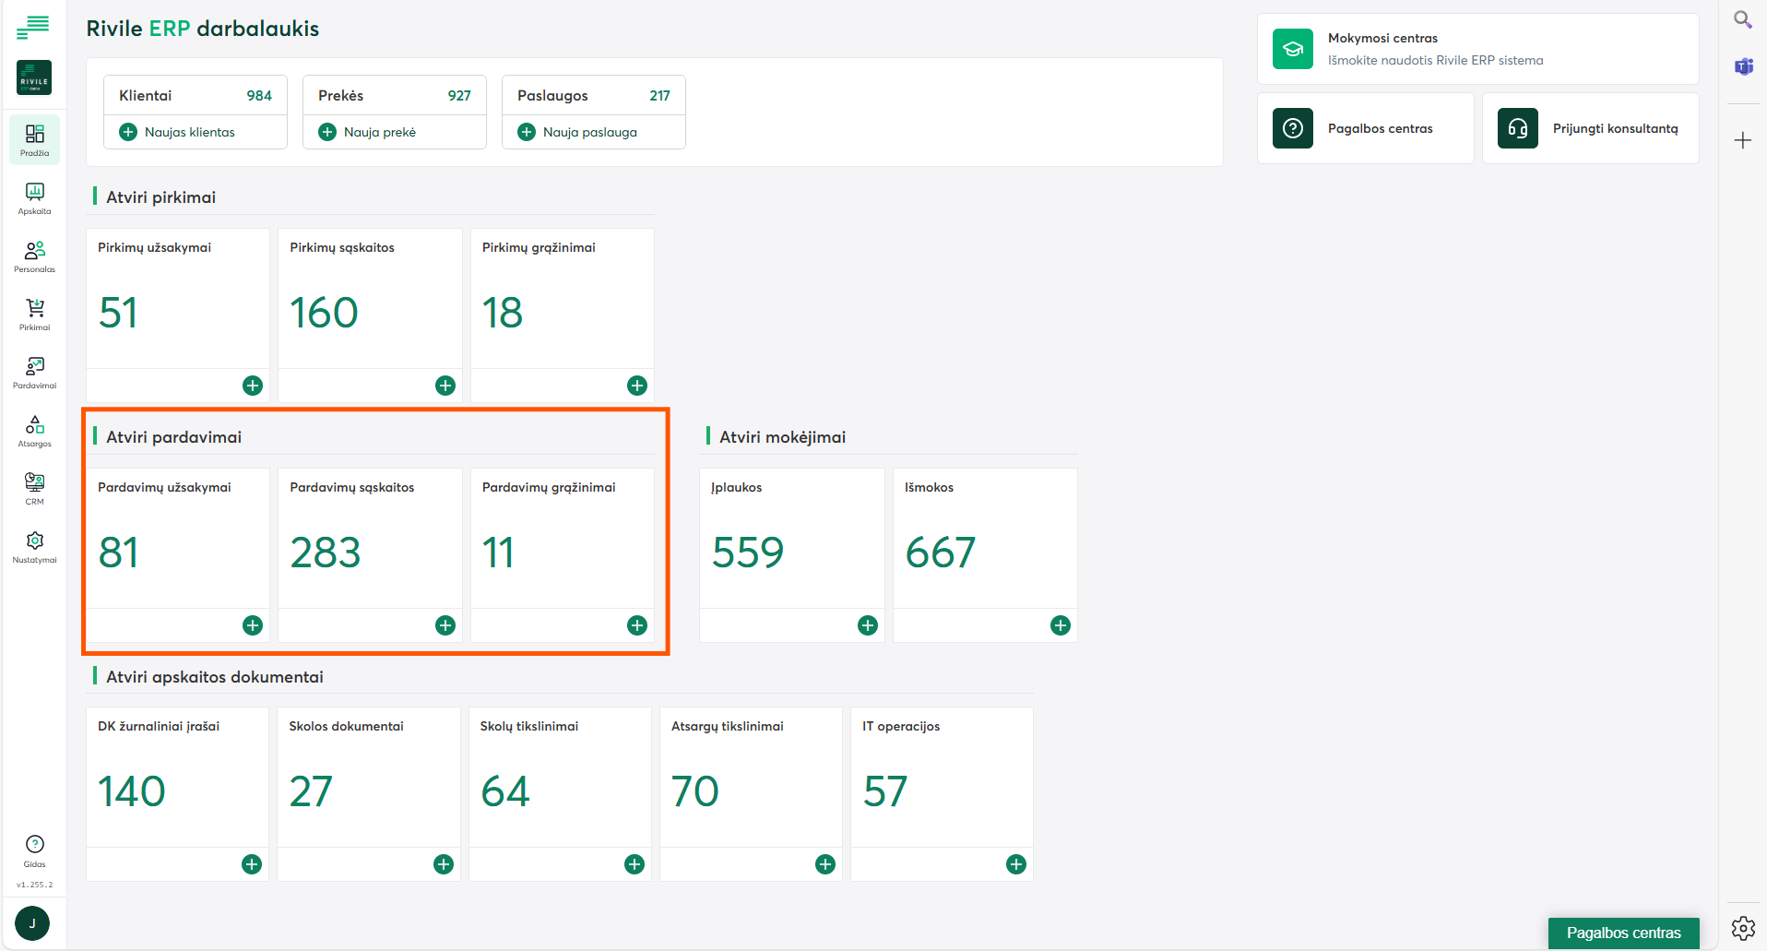Click the search magnifier icon
Image resolution: width=1767 pixels, height=951 pixels.
(1742, 19)
